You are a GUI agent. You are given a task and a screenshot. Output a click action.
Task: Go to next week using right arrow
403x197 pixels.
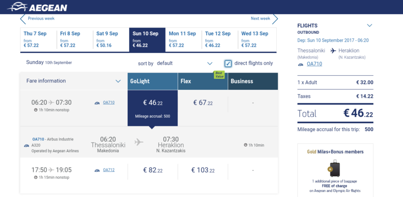click(275, 19)
